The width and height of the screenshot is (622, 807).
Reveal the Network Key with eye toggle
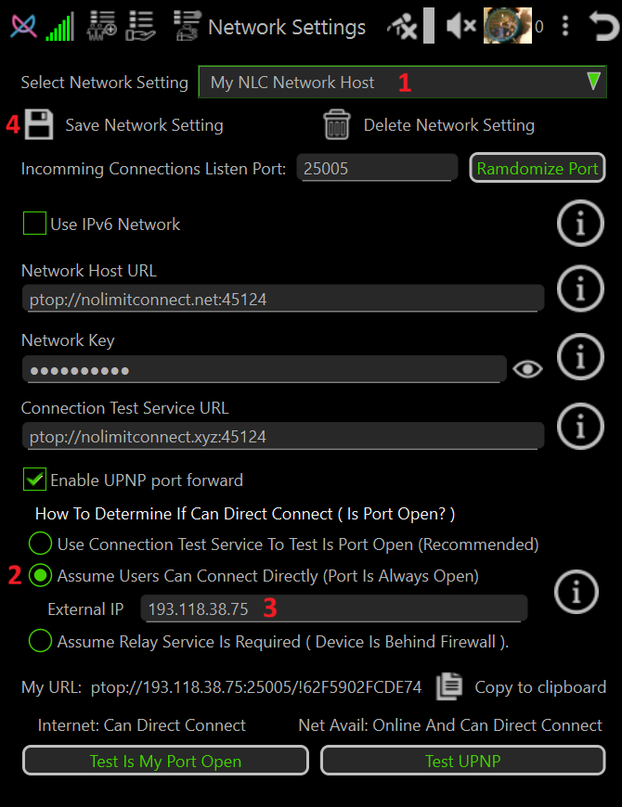click(x=527, y=368)
